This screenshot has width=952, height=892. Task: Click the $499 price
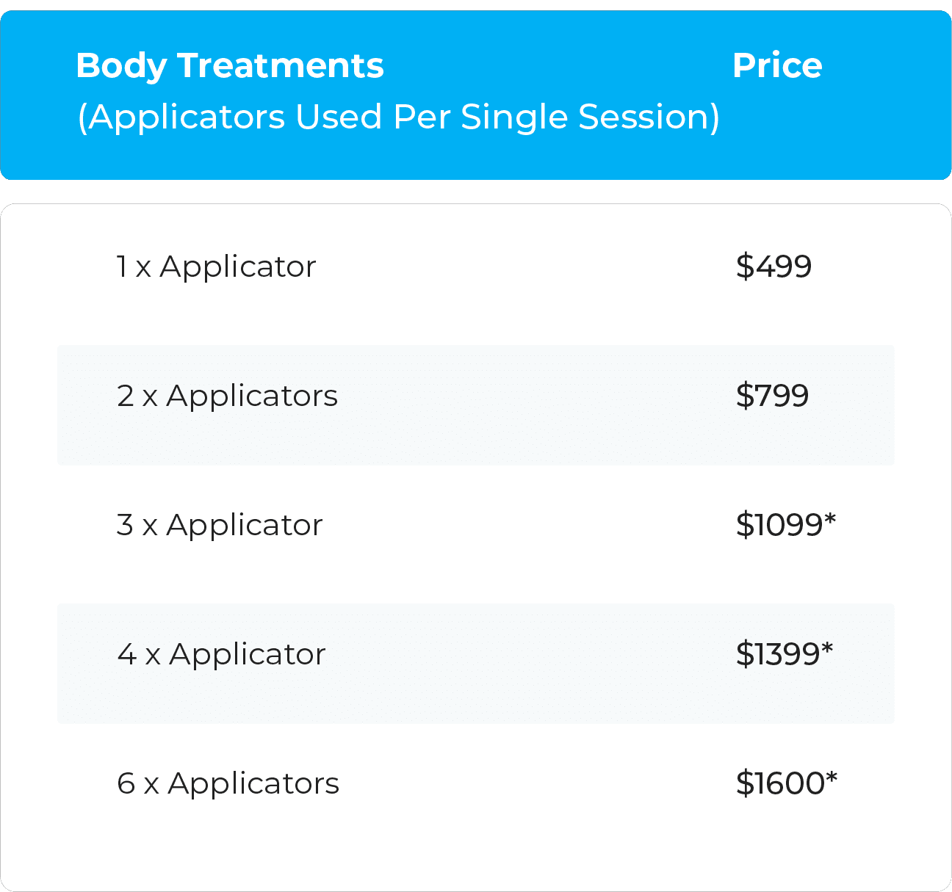[773, 266]
